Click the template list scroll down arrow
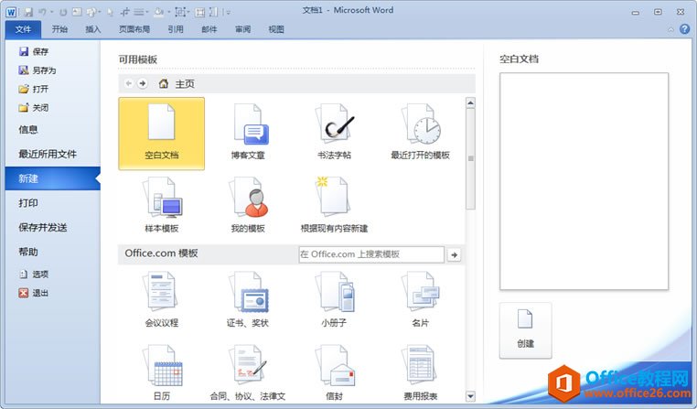 [x=470, y=395]
